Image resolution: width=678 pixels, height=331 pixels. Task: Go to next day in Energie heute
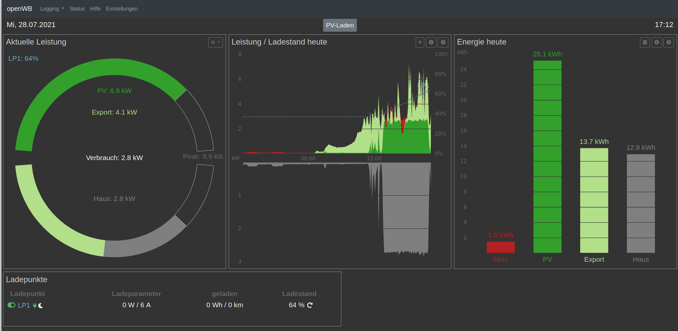(668, 42)
